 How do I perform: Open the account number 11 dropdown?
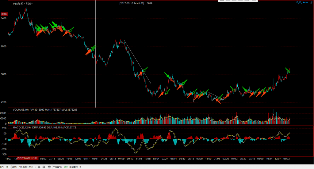point(11,167)
